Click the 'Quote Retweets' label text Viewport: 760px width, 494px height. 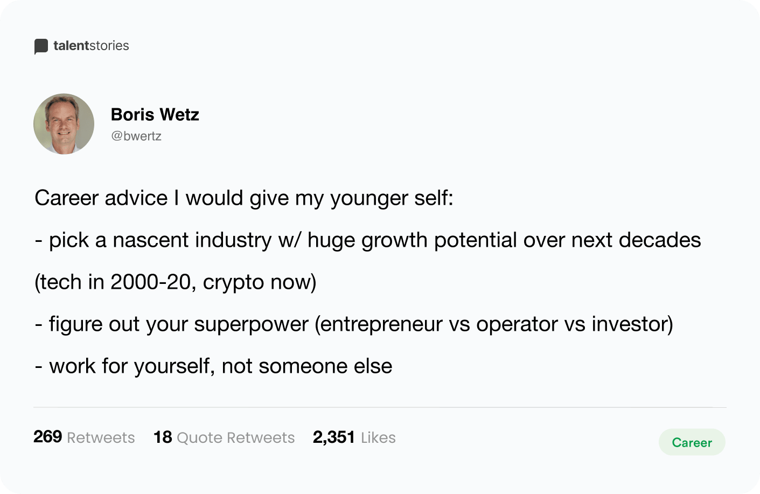pos(236,437)
